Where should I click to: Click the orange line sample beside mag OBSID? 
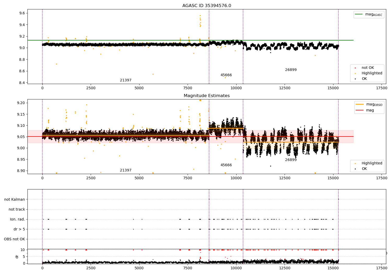click(x=360, y=104)
